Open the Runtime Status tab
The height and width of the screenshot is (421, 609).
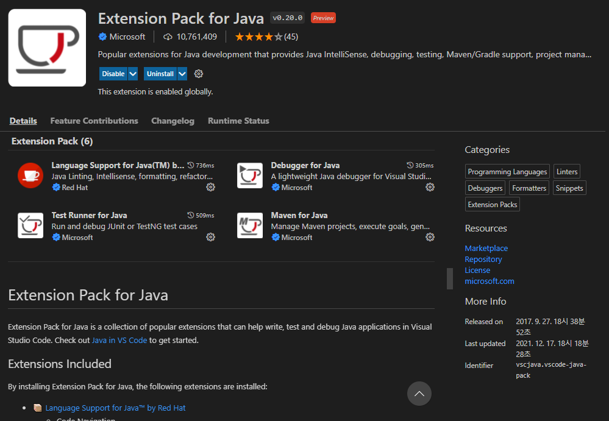[x=238, y=121]
